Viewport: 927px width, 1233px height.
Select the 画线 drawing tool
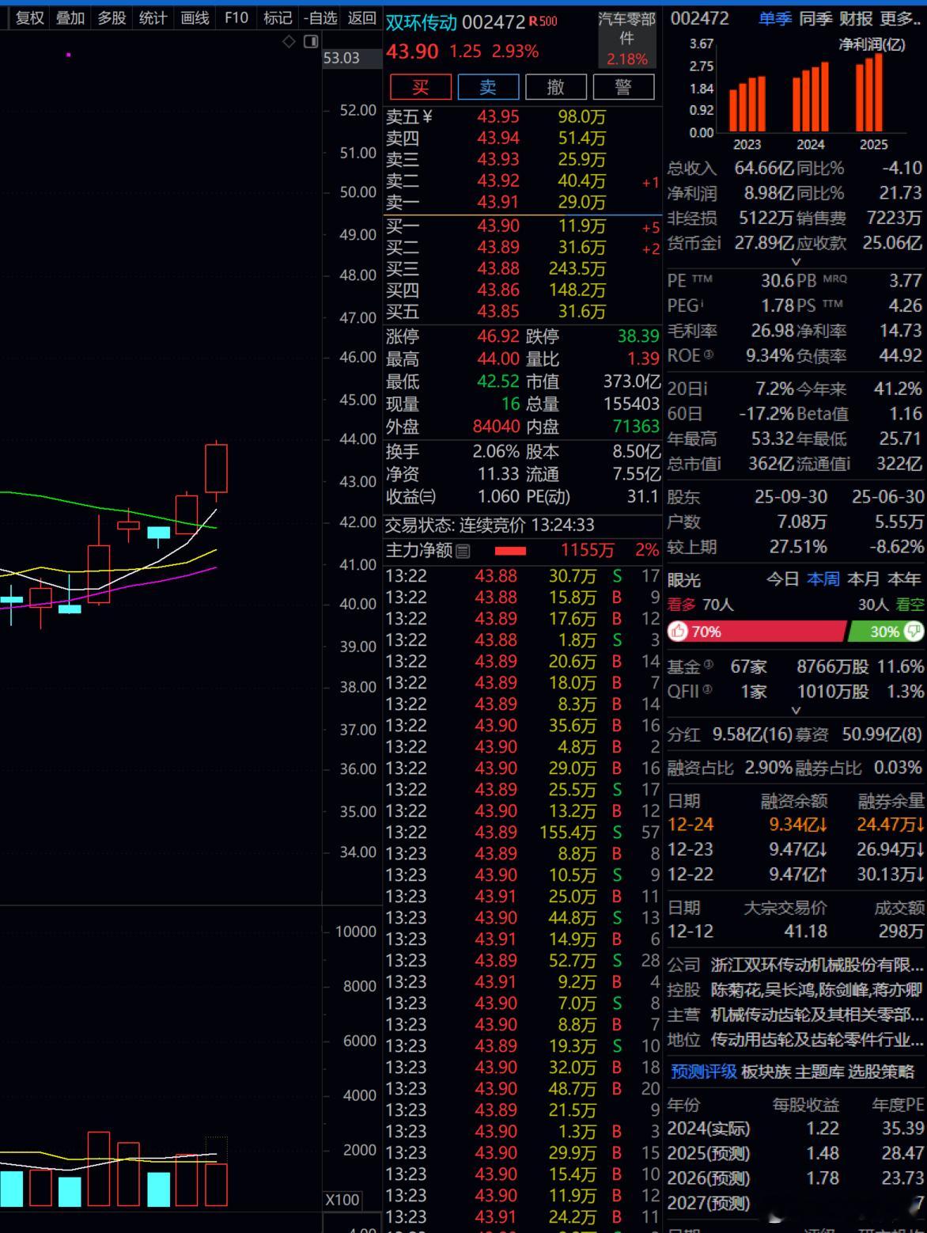pyautogui.click(x=195, y=17)
